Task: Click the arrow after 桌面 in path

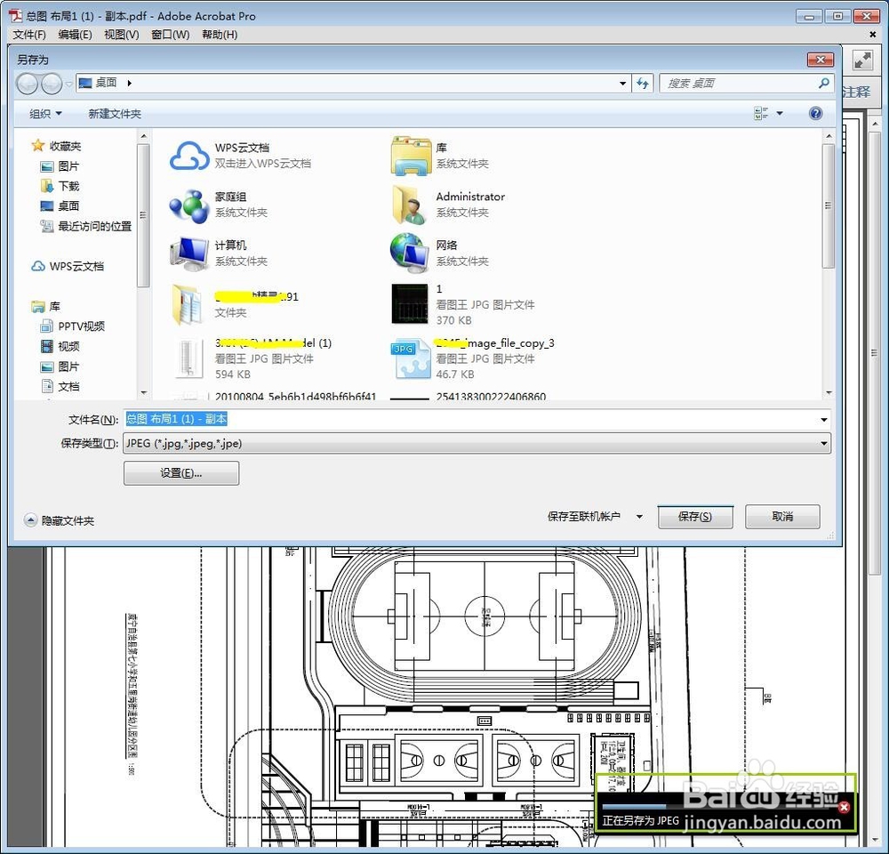Action: pos(129,84)
